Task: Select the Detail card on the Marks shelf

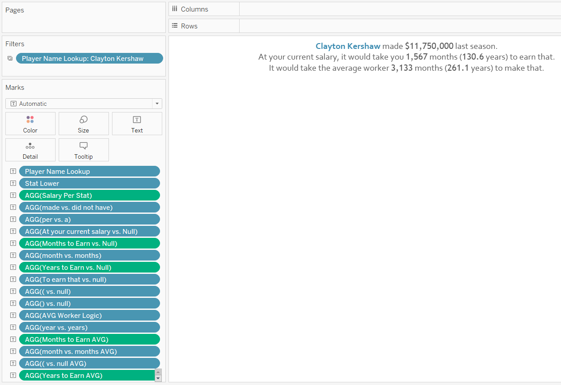Action: click(x=30, y=149)
